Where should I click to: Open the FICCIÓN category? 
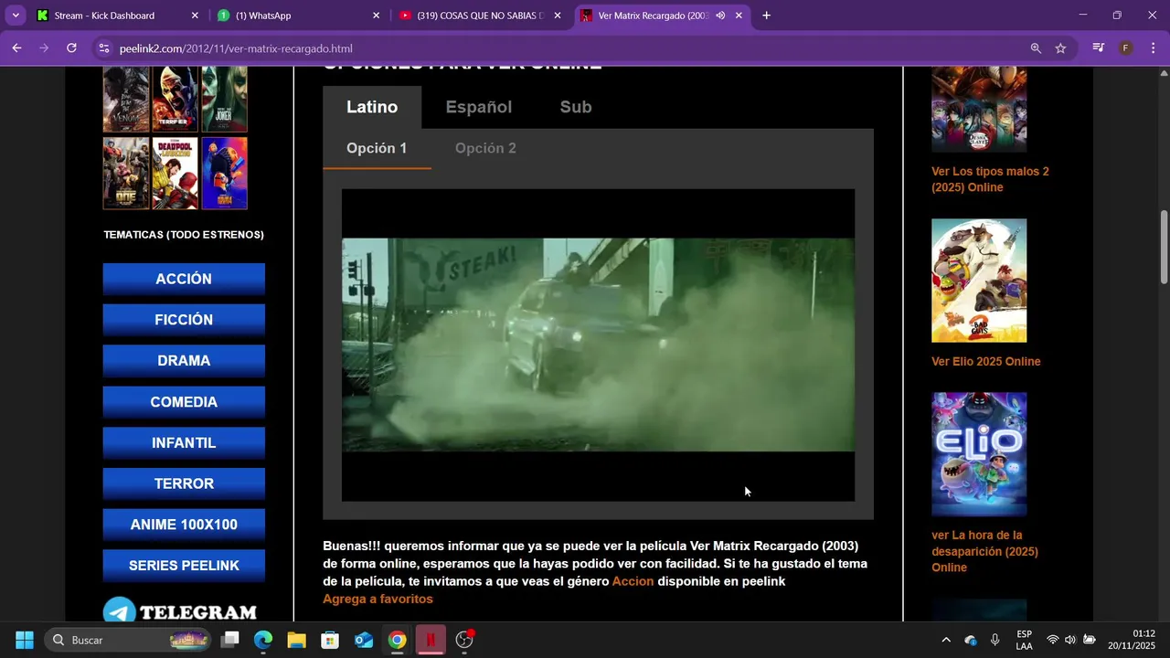click(x=184, y=320)
